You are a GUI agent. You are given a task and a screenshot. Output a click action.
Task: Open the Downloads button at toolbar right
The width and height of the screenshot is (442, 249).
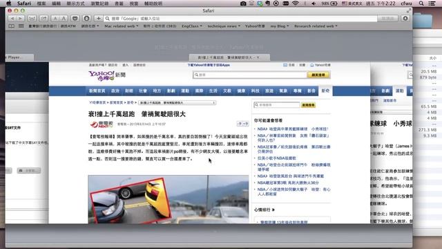pos(405,19)
